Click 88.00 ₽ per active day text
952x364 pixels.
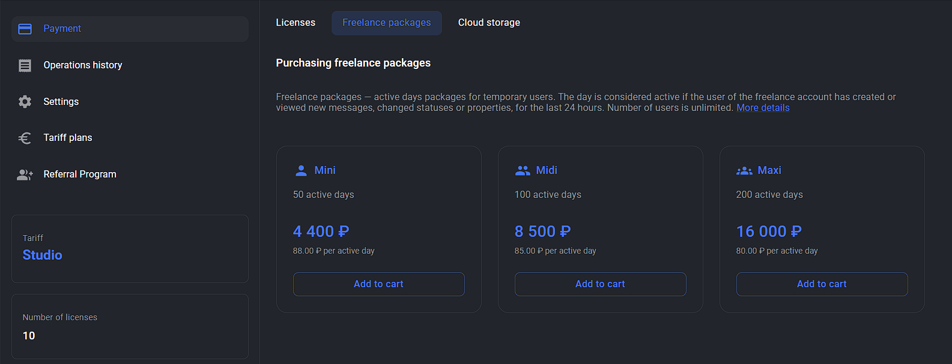pyautogui.click(x=333, y=251)
